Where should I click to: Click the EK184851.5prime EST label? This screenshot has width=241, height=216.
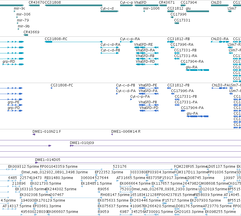[96, 184]
